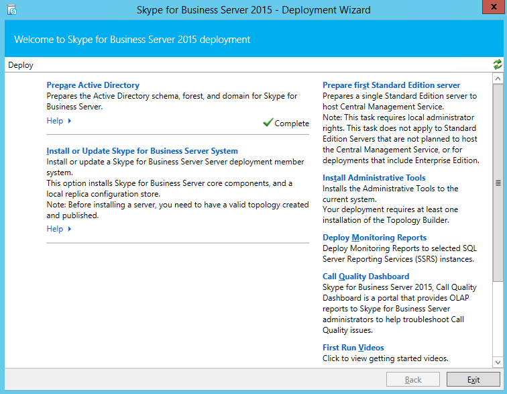Click the Exit button

[473, 379]
